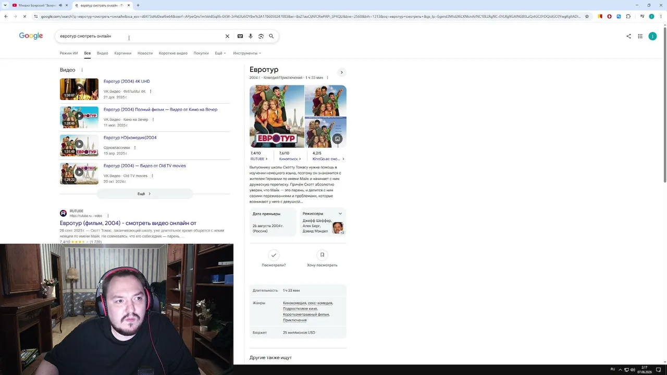Open the director photo thumbnail
Image resolution: width=667 pixels, height=375 pixels.
click(x=338, y=228)
